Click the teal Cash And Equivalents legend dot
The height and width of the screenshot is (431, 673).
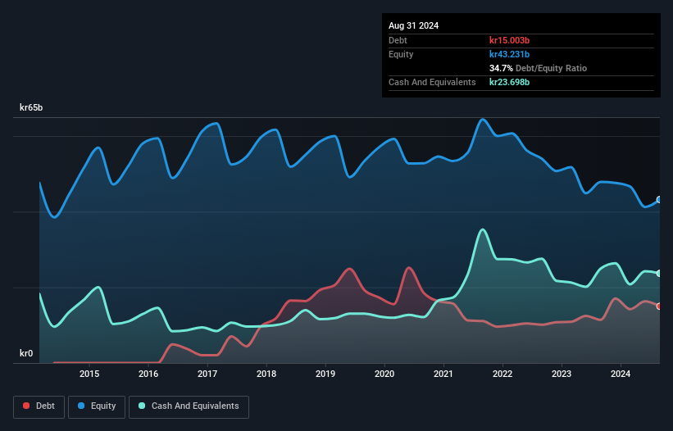[142, 406]
